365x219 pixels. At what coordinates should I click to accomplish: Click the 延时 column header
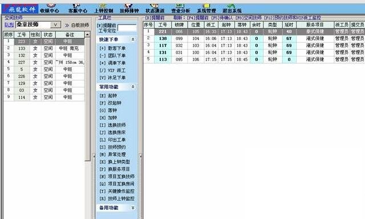pos(289,25)
